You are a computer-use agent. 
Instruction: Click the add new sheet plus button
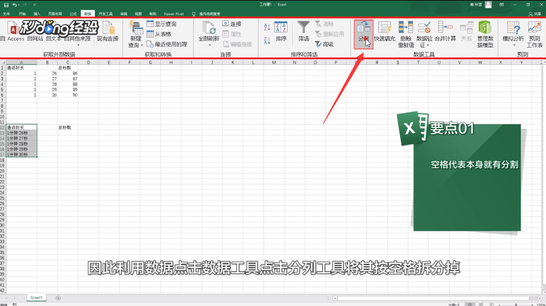[58, 298]
